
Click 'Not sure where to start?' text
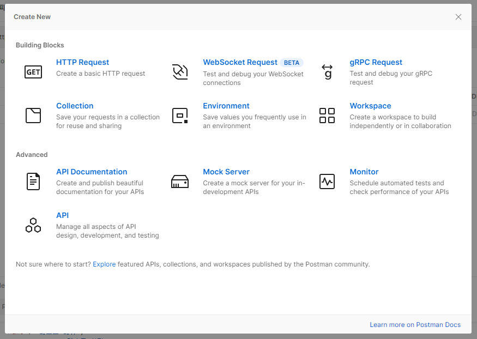point(53,264)
